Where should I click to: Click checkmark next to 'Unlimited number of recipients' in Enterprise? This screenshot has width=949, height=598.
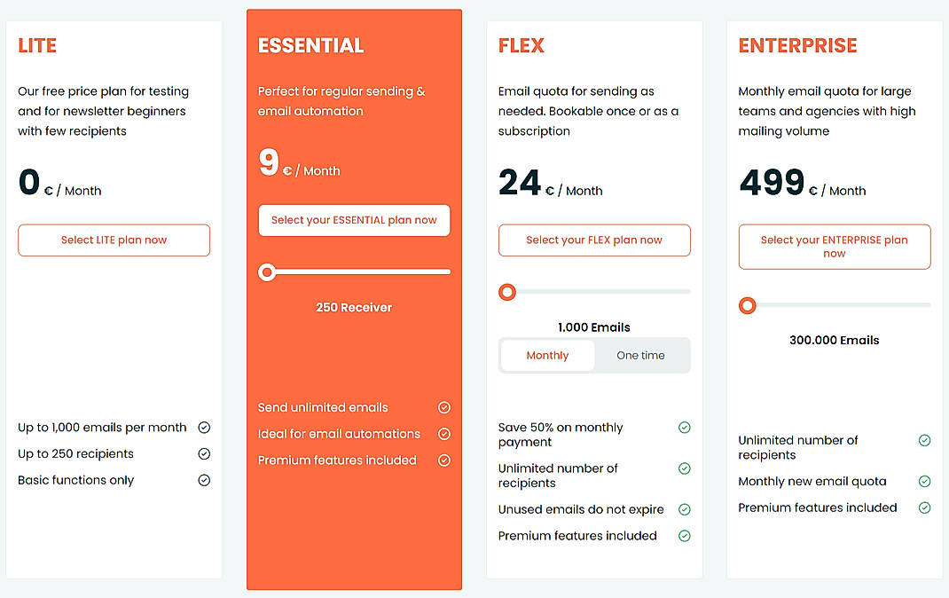click(x=924, y=440)
